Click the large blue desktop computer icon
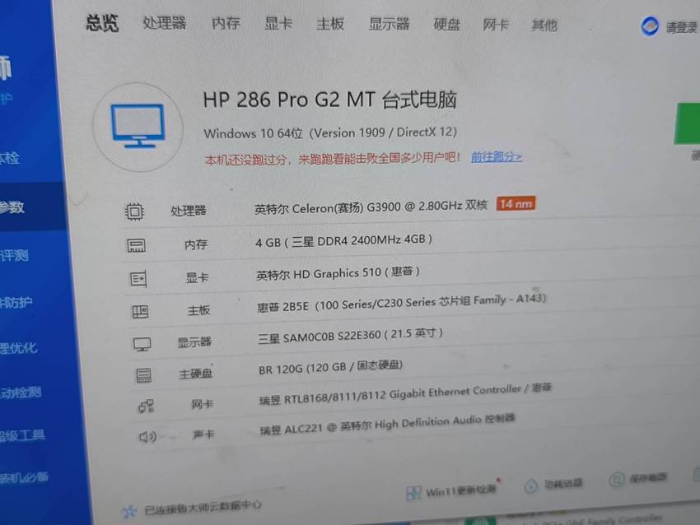 coord(138,126)
